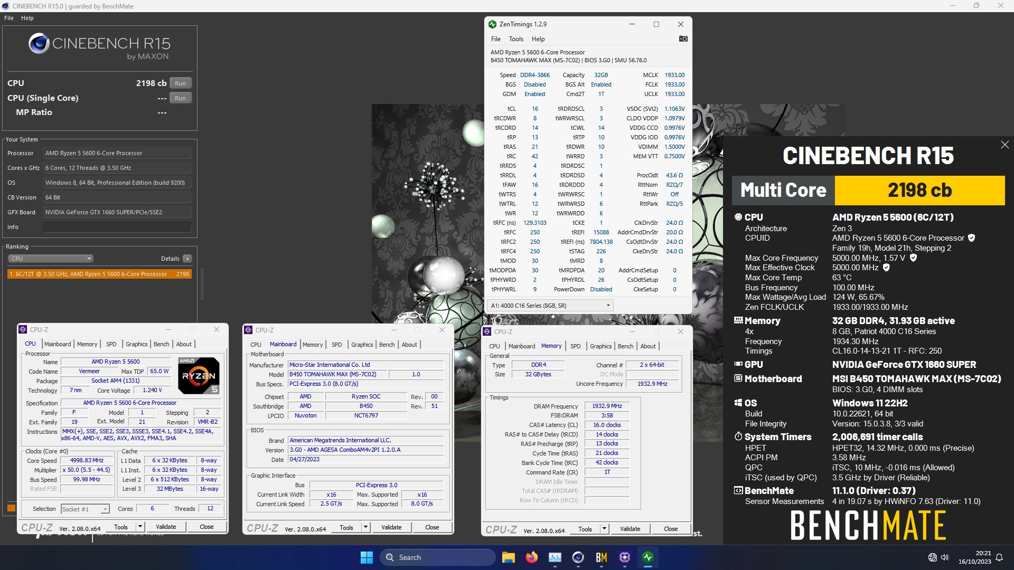This screenshot has height=570, width=1014.
Task: Grab the Cinebench panel resize handle dots
Action: click(202, 284)
